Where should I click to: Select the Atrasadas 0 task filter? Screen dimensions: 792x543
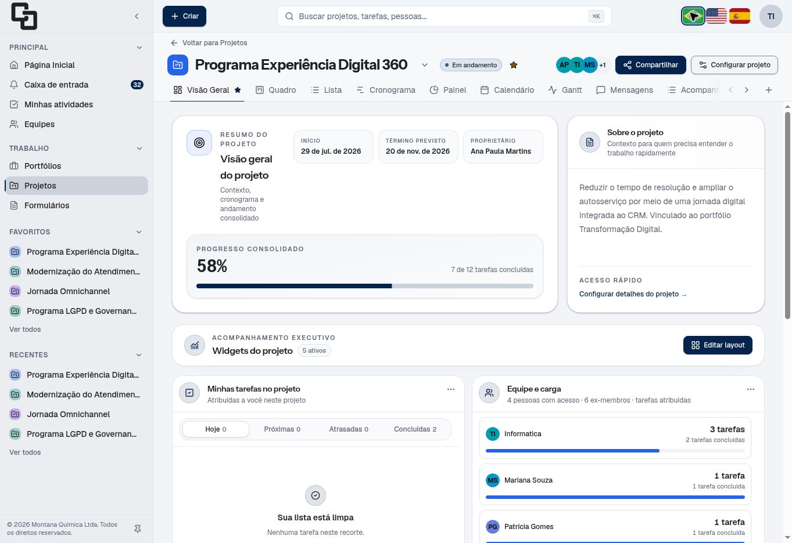coord(349,429)
